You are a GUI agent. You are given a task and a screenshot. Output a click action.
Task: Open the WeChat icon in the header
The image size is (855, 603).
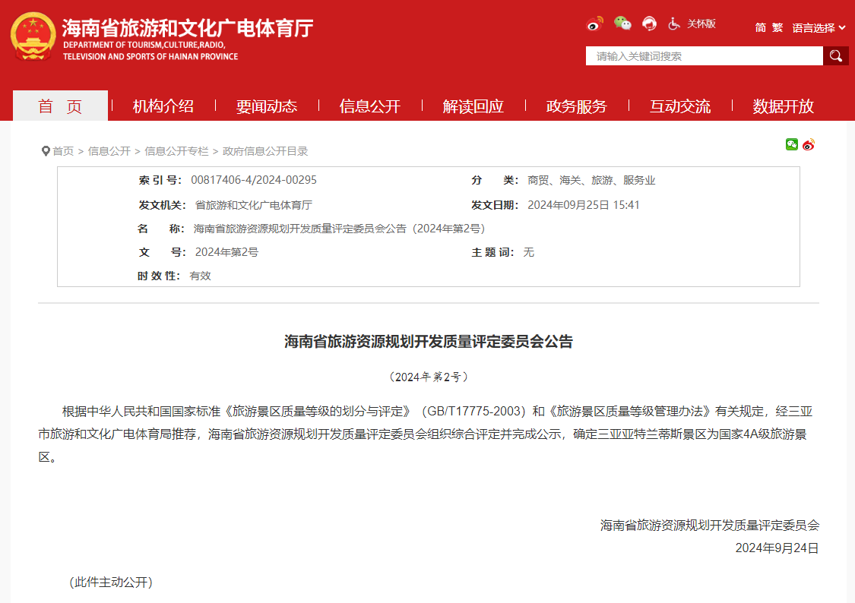coord(623,24)
